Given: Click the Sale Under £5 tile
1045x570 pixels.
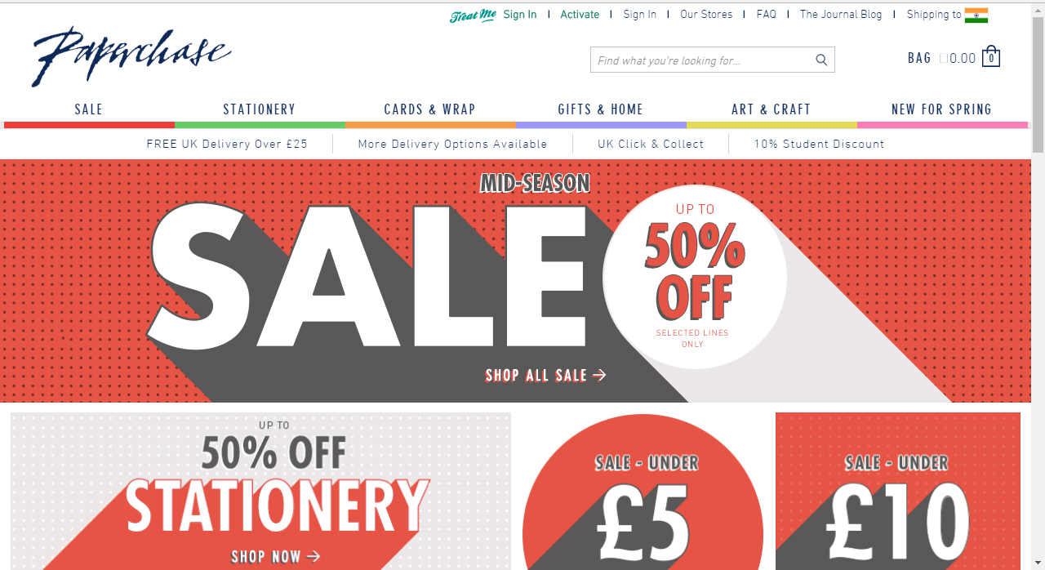Looking at the screenshot, I should (643, 492).
